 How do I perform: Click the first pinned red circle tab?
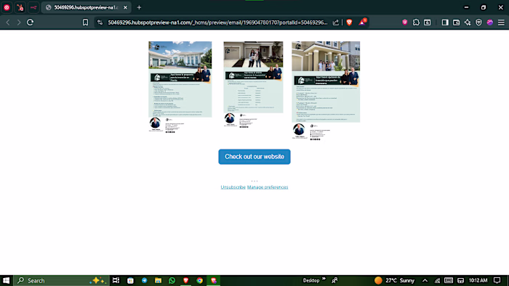pyautogui.click(x=7, y=7)
